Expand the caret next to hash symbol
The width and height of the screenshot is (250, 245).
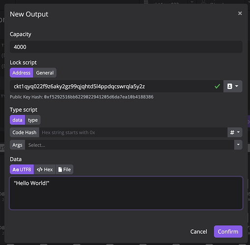point(238,132)
